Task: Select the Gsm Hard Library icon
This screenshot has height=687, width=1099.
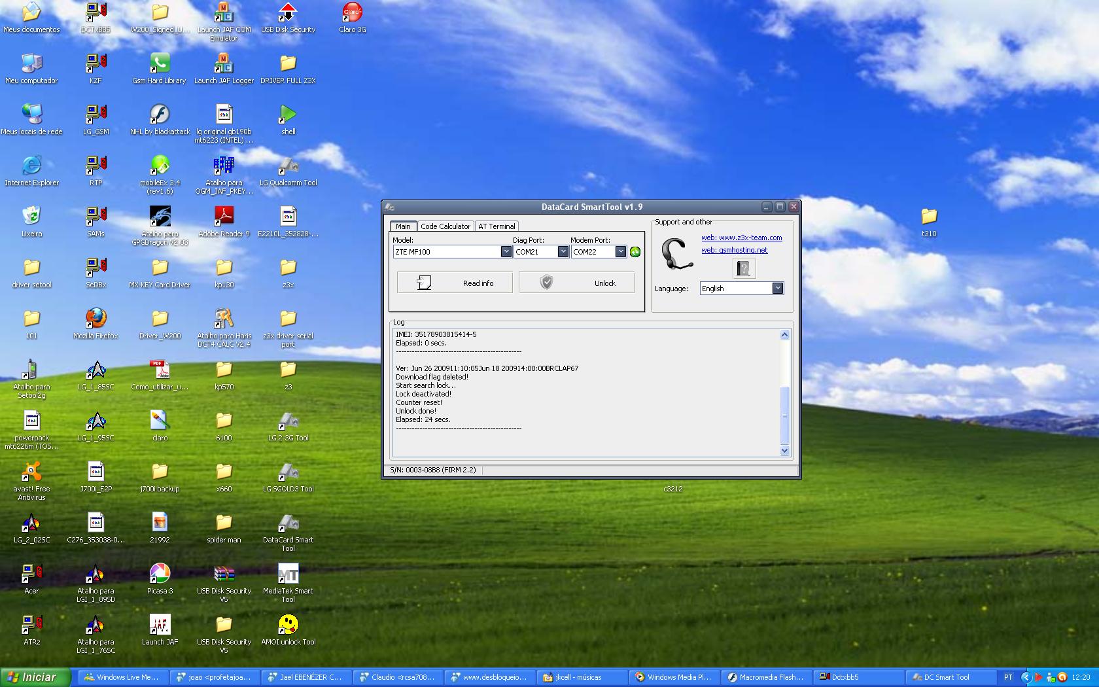Action: pos(160,69)
